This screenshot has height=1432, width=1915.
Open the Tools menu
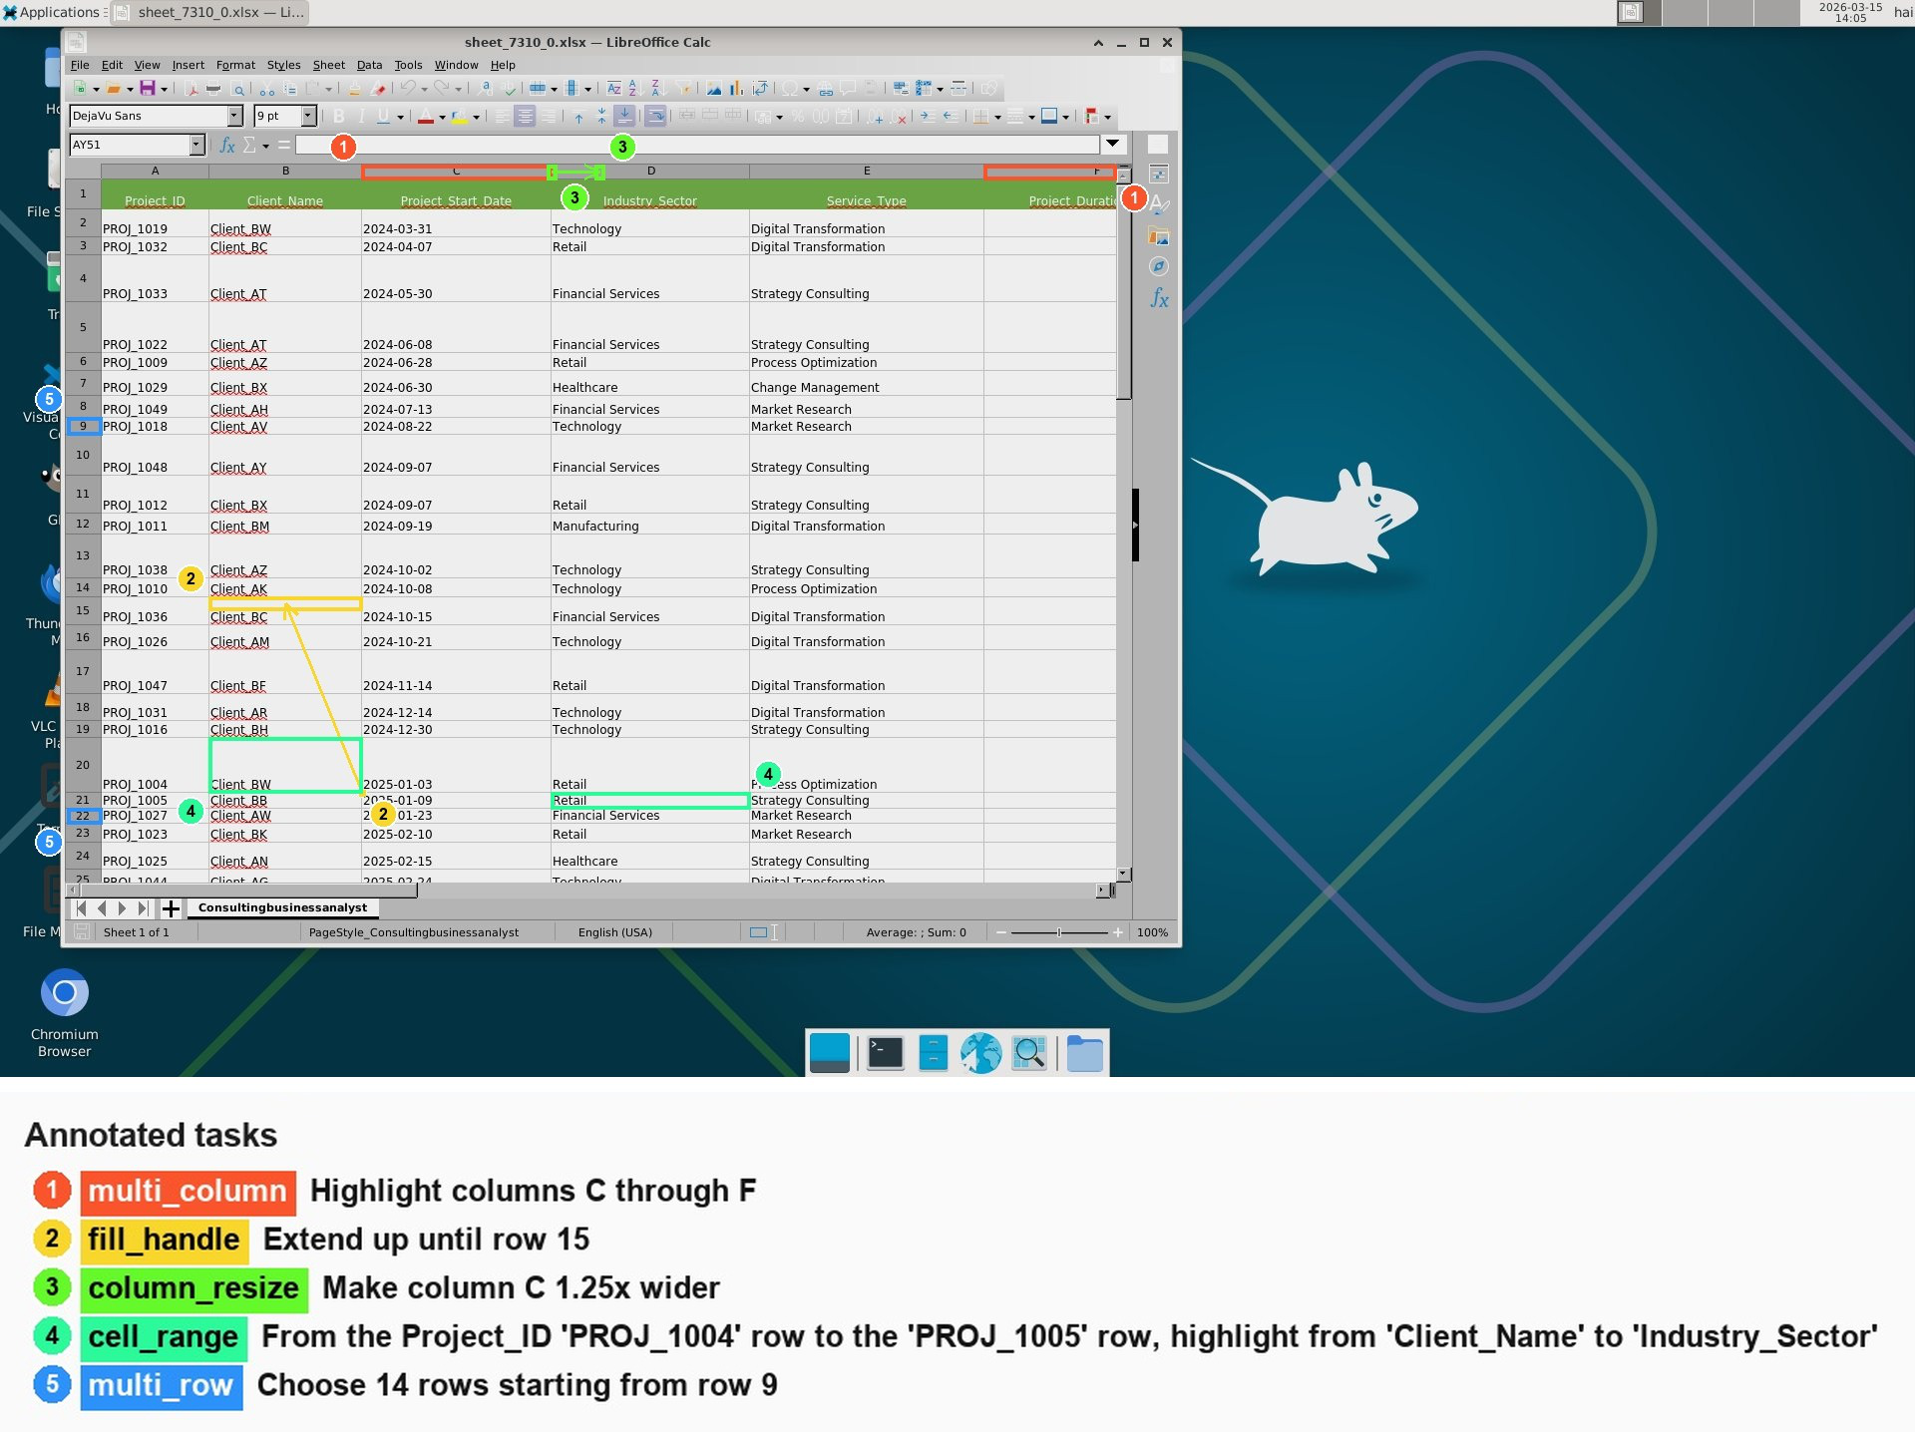point(408,65)
